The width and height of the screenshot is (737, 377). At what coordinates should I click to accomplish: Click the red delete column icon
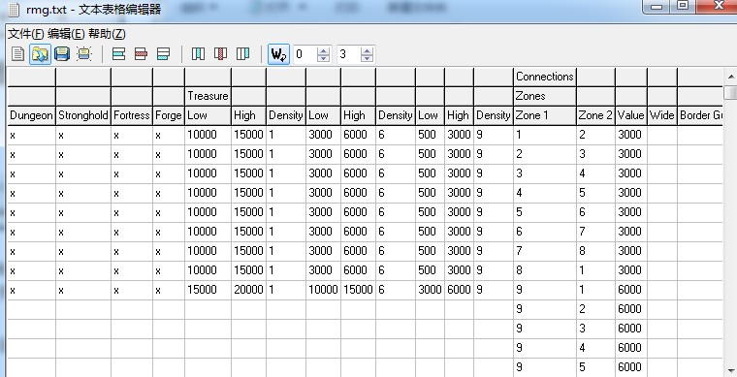pos(220,54)
